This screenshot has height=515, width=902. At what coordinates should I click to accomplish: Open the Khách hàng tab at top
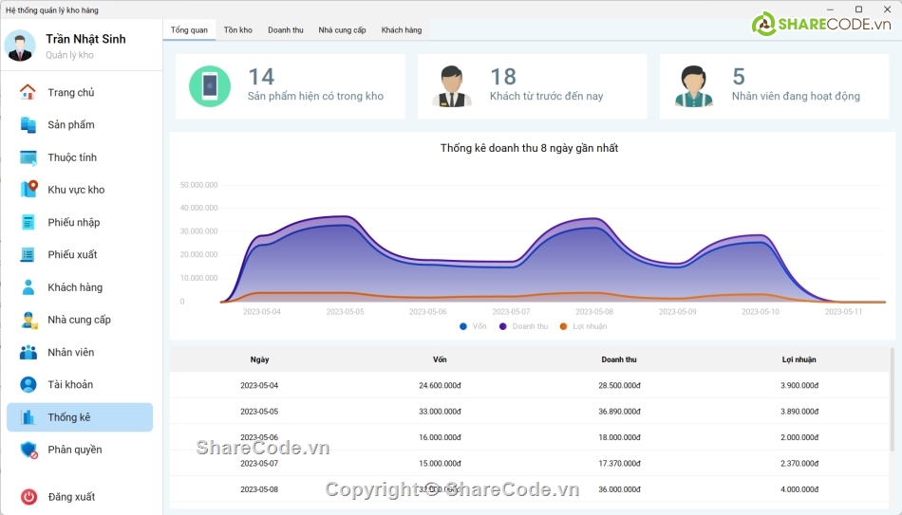(401, 30)
